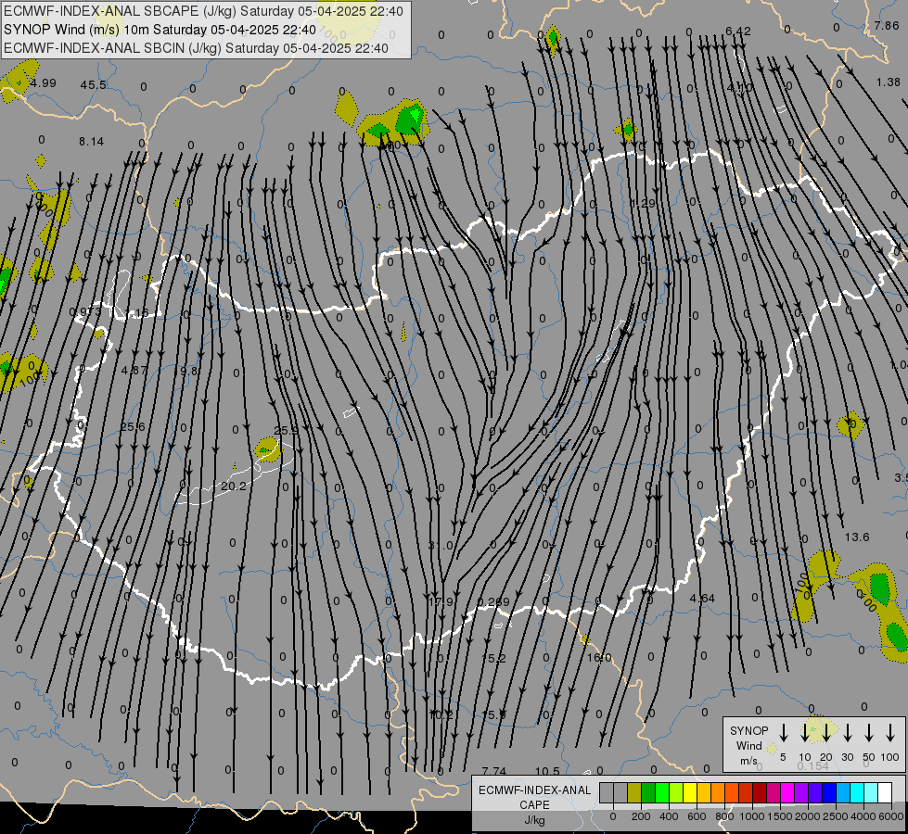Click the faded 0.154 value in wind legend

tap(813, 765)
